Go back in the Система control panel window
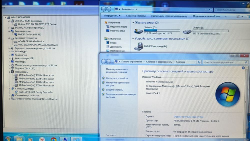The image size is (250, 141). point(103,61)
